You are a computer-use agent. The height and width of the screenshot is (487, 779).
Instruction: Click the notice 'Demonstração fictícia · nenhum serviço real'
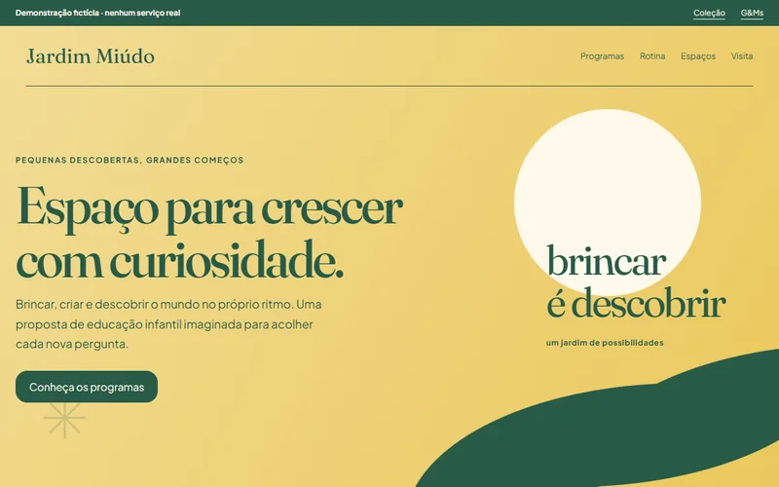(x=98, y=13)
